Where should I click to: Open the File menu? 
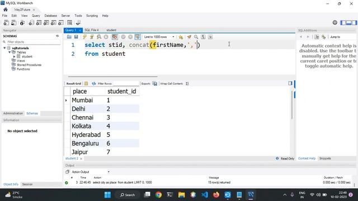[x=4, y=16]
